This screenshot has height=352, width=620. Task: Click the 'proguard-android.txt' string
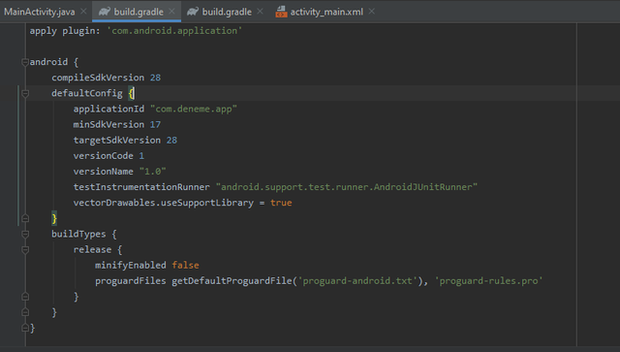(x=357, y=281)
